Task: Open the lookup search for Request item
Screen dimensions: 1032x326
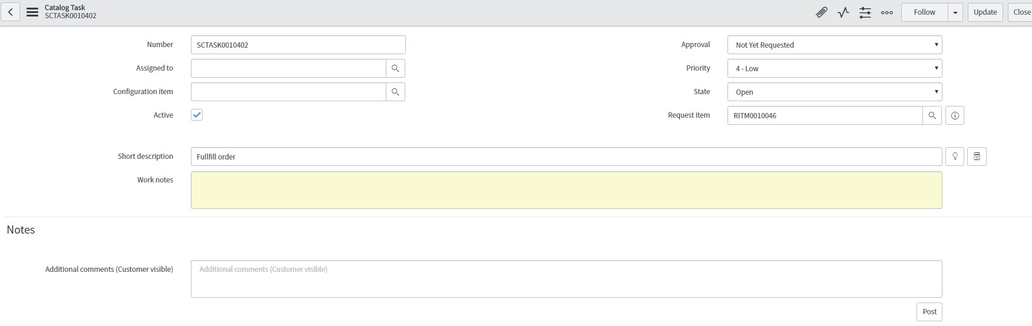Action: pyautogui.click(x=932, y=115)
